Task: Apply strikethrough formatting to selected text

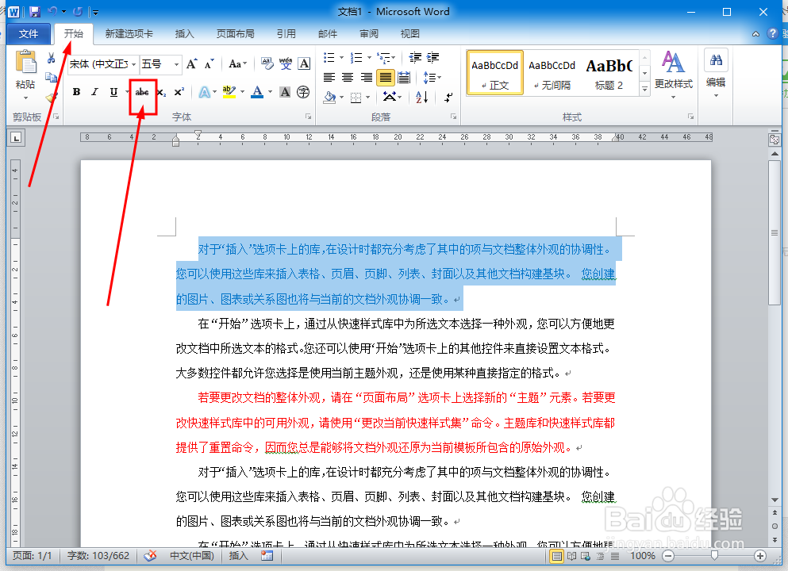Action: 142,91
